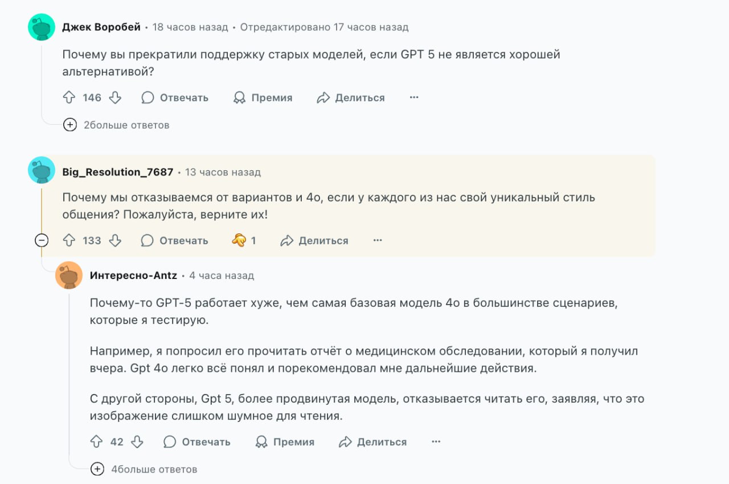Open Big_Resolution_7687 username link
Viewport: 729px width, 484px height.
click(x=118, y=172)
